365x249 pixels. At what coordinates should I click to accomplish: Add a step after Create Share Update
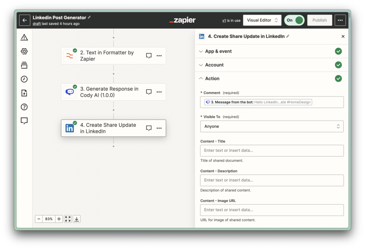[114, 146]
